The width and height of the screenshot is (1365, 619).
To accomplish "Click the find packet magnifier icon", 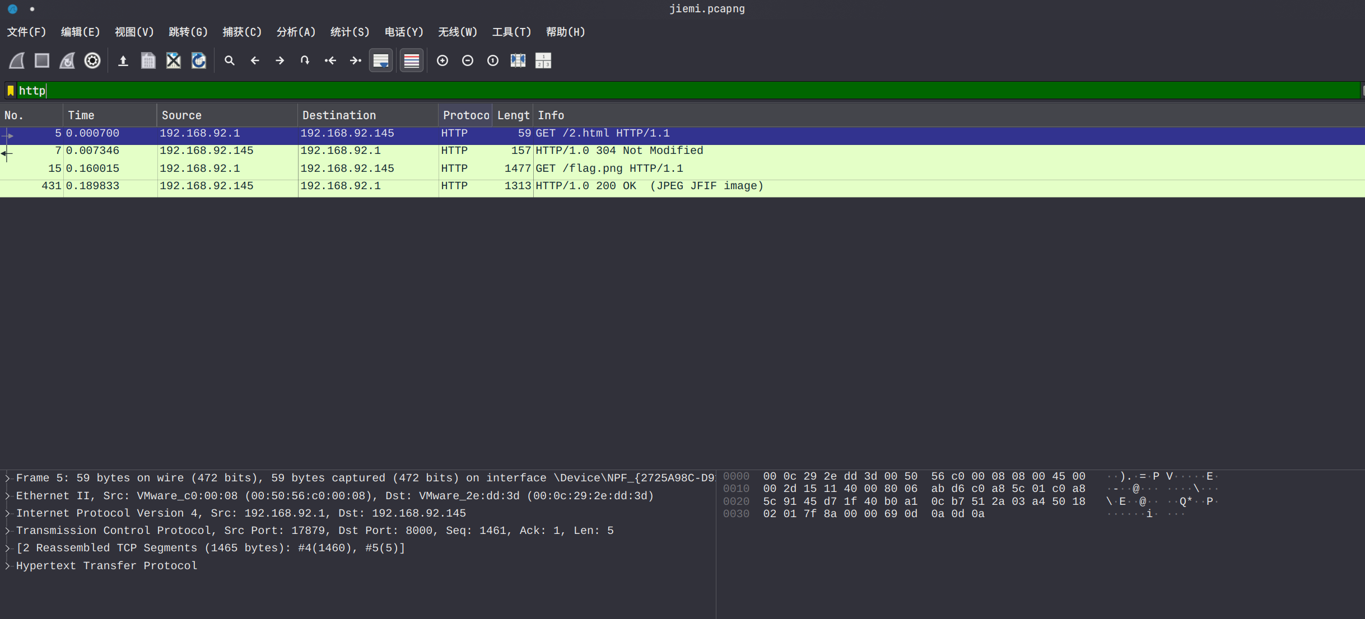I will click(x=230, y=60).
